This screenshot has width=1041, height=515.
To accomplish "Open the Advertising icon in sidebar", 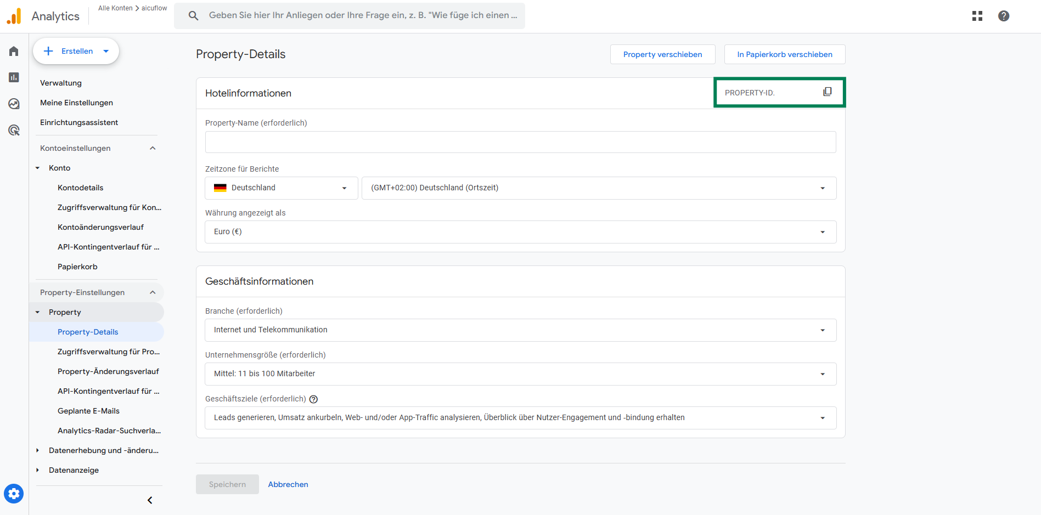I will pos(14,130).
